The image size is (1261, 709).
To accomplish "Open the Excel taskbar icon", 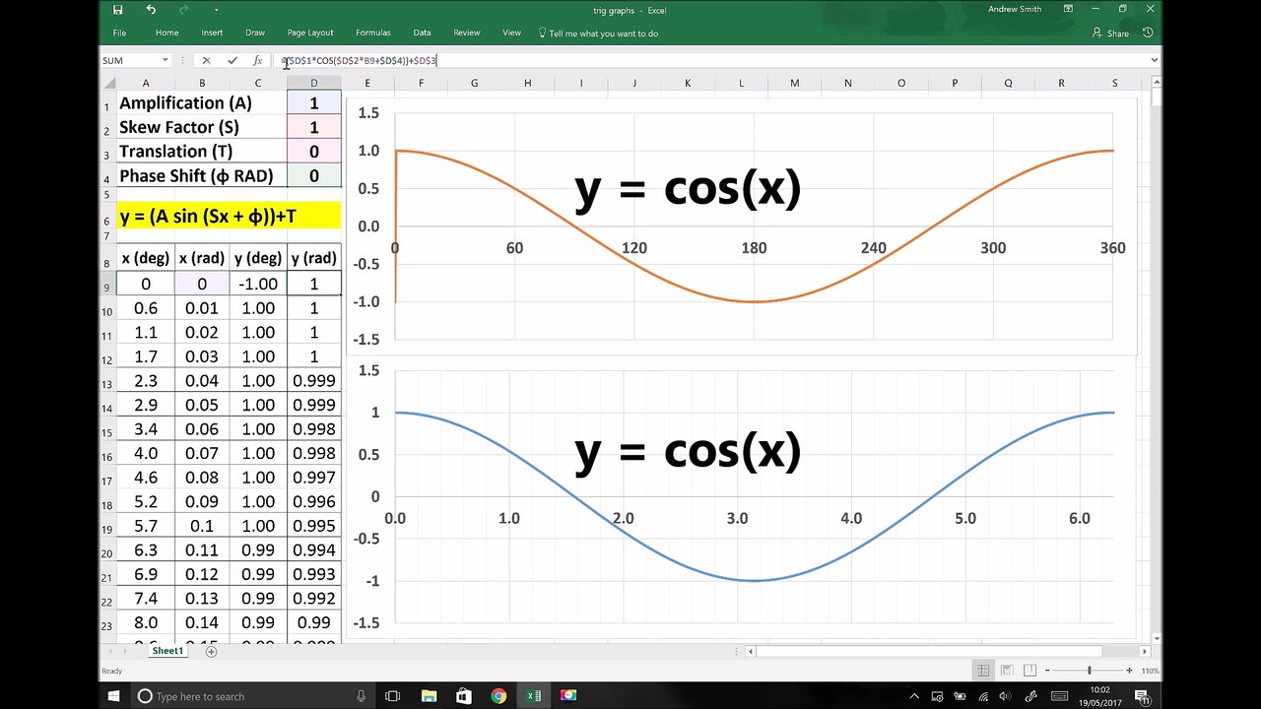I will click(533, 696).
